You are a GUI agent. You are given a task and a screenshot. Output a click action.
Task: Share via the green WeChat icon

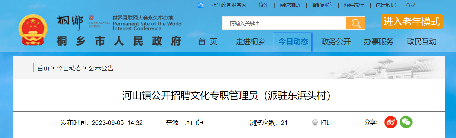[x=406, y=122]
